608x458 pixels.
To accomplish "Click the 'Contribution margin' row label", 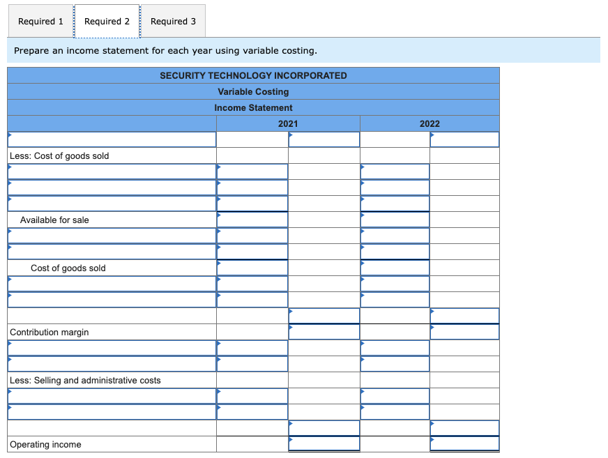I will (50, 333).
